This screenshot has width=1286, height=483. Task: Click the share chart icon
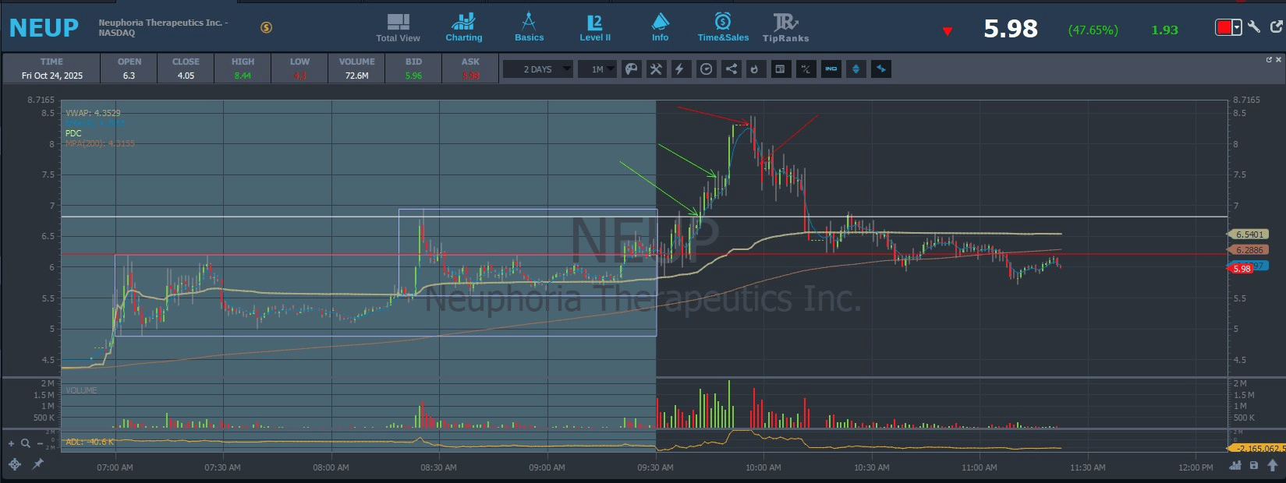point(731,69)
